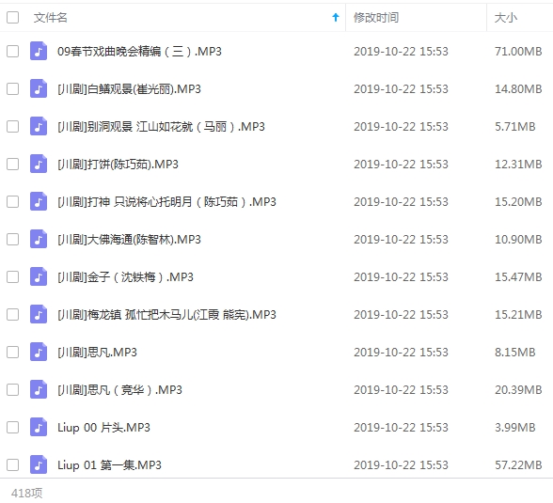Viewport: 553px width, 503px height.
Task: Select checkbox for [川剧]梅龙镇 孤忙把木马儿
Action: pos(13,314)
